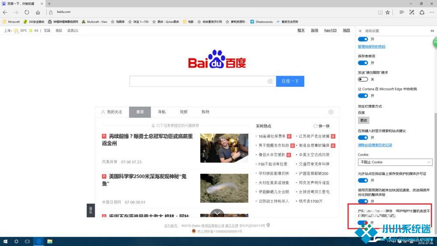Open Windows Start menu
437x246 pixels.
(5, 241)
